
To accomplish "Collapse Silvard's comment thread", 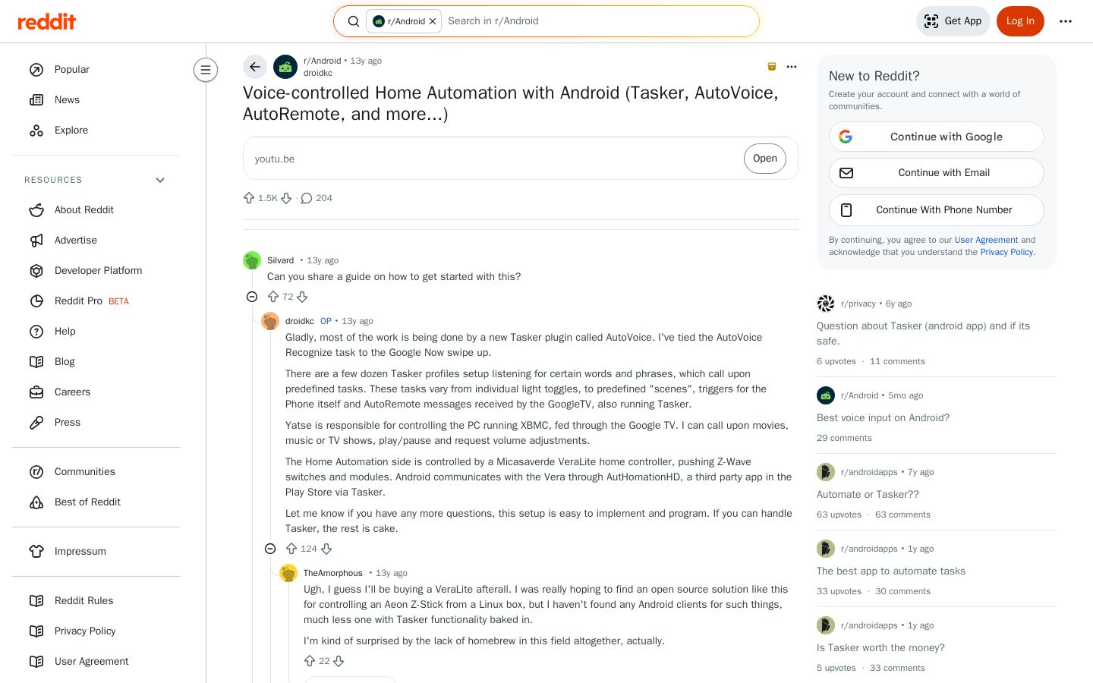I will pos(252,297).
